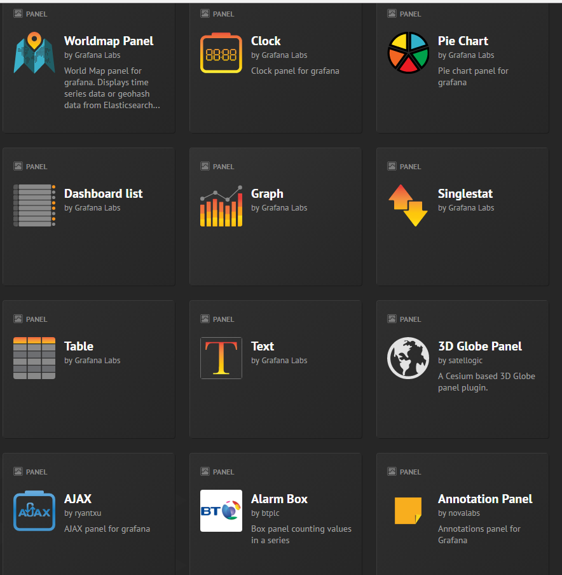Click the Clock plugin icon
The image size is (562, 575).
[221, 52]
